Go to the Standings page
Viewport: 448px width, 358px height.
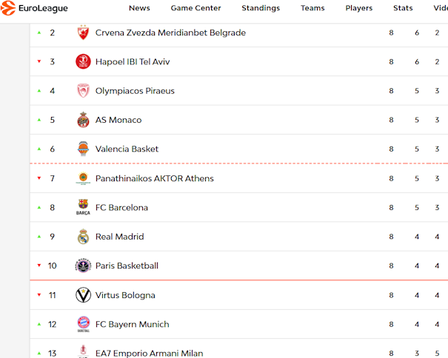[261, 8]
